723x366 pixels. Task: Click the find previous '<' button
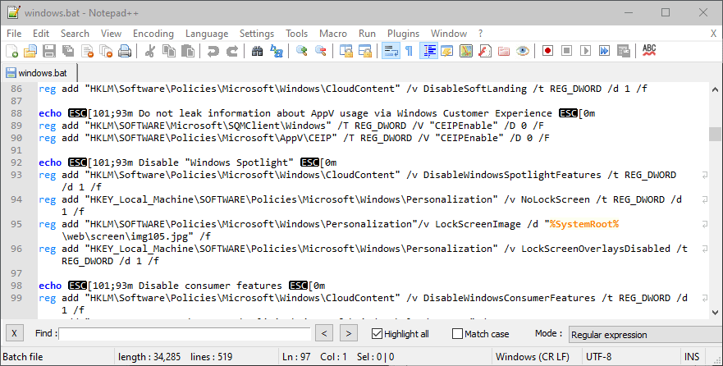click(x=324, y=333)
